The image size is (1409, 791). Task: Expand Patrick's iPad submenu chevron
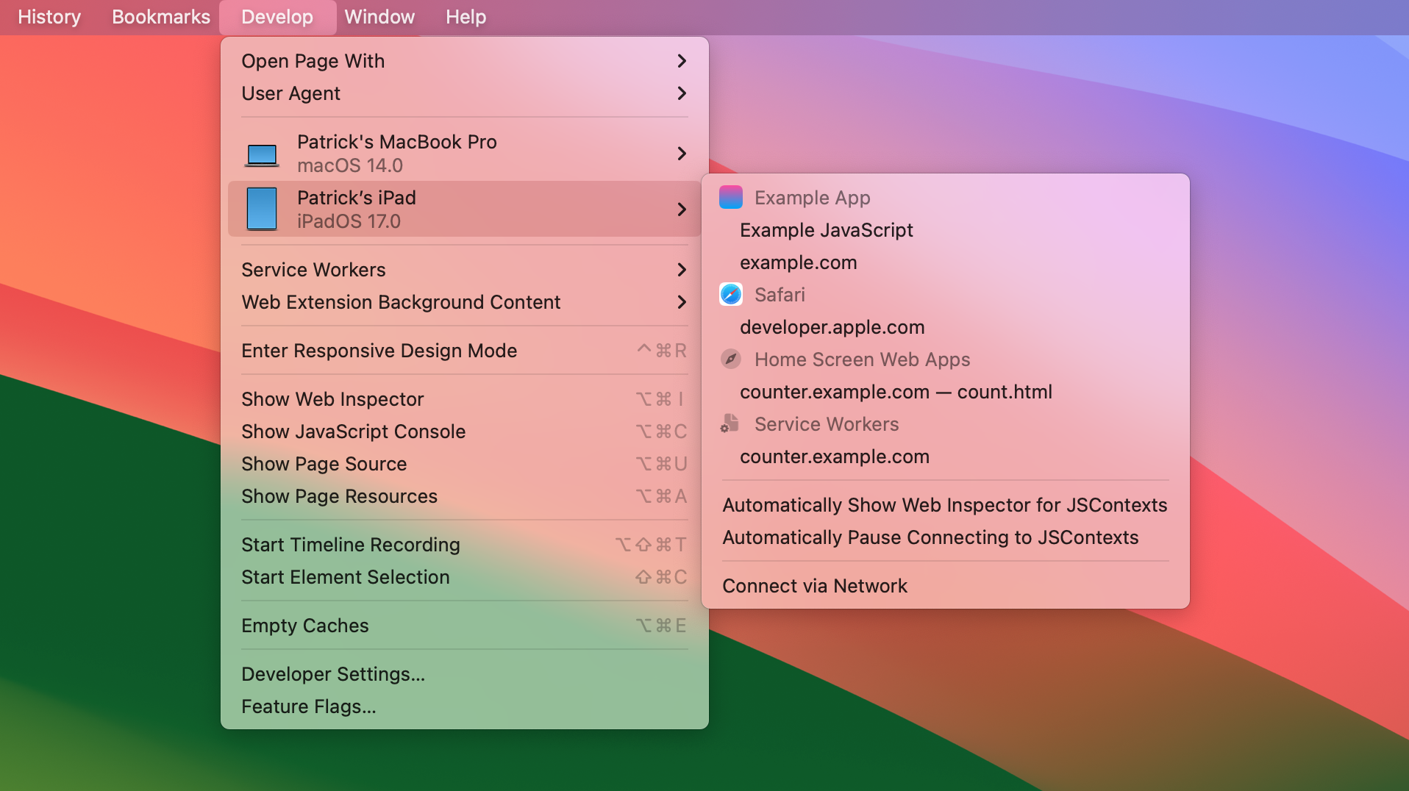(682, 210)
